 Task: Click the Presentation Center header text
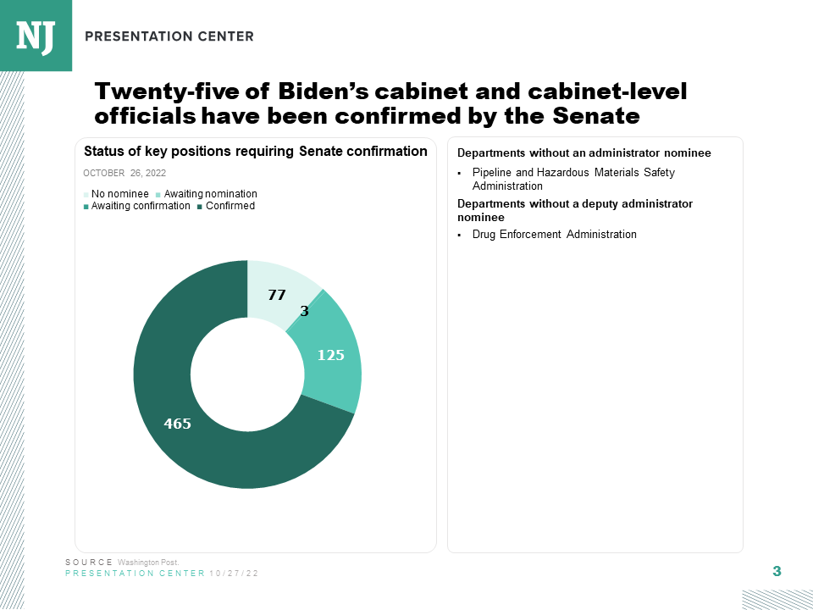[x=169, y=36]
